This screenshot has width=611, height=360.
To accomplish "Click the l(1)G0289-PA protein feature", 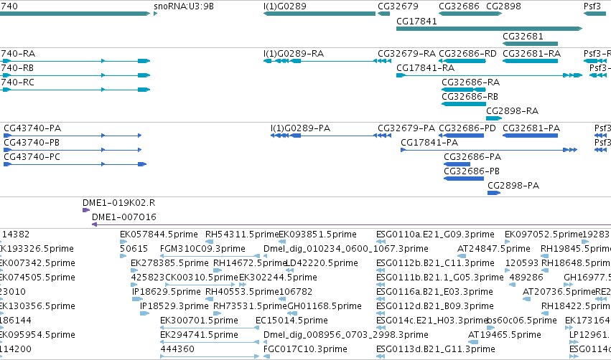I will [323, 136].
